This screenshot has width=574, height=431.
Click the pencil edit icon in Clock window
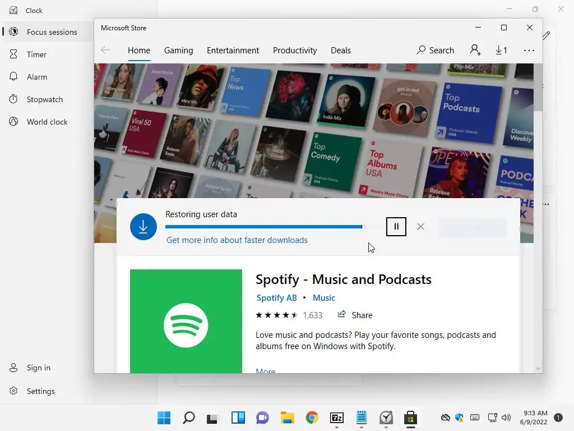546,35
